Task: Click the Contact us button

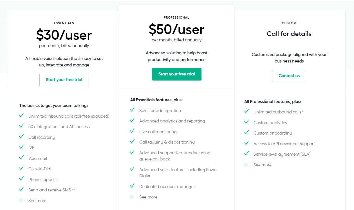Action: [289, 76]
